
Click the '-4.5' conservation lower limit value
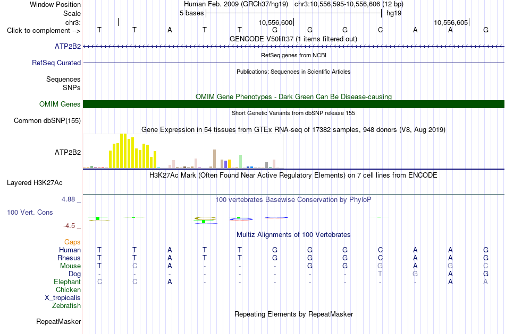[x=69, y=226]
